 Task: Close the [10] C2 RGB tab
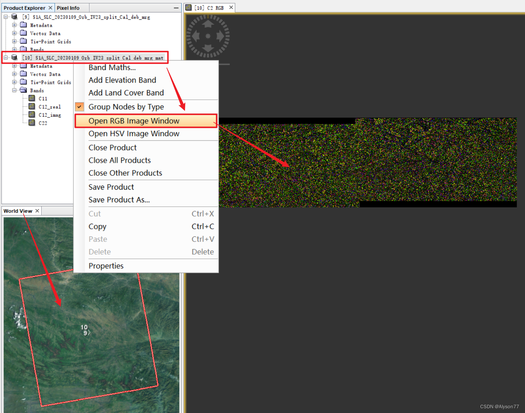231,7
